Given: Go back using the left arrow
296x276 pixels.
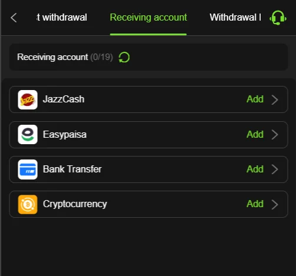Looking at the screenshot, I should point(14,18).
